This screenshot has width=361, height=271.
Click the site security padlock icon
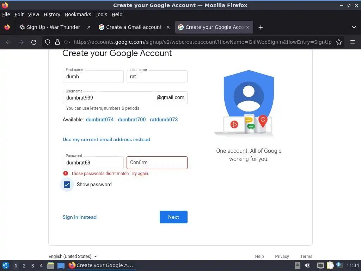point(57,42)
